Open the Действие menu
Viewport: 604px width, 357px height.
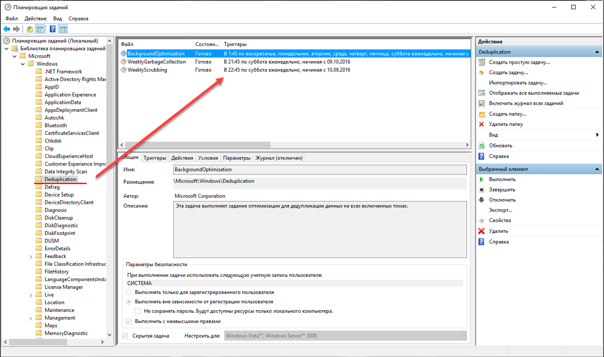coord(35,18)
